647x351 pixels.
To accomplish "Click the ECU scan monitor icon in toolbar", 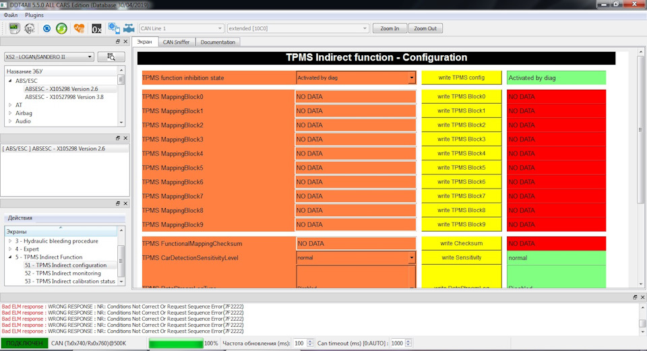I will (x=14, y=28).
